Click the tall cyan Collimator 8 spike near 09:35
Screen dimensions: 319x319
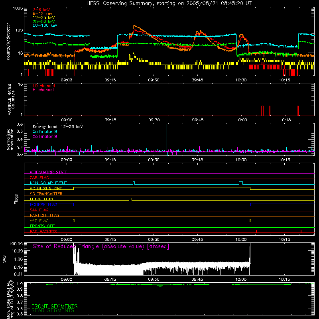click(x=167, y=138)
